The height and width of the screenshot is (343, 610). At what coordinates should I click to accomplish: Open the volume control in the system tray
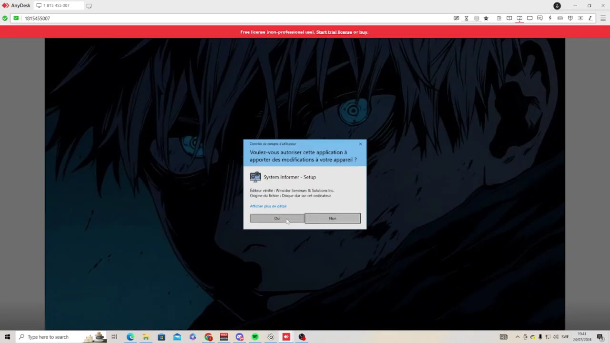pyautogui.click(x=556, y=337)
